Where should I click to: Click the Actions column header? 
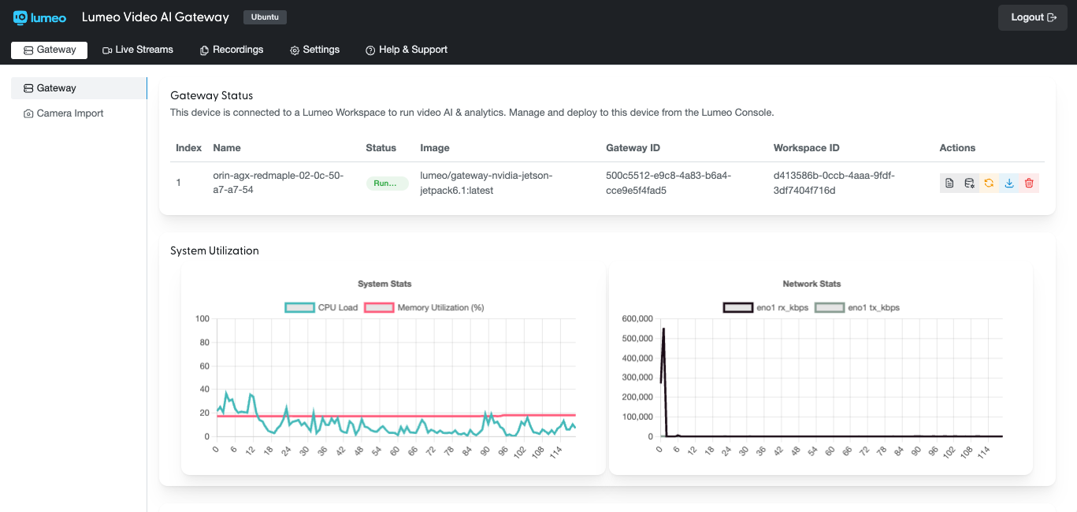957,148
